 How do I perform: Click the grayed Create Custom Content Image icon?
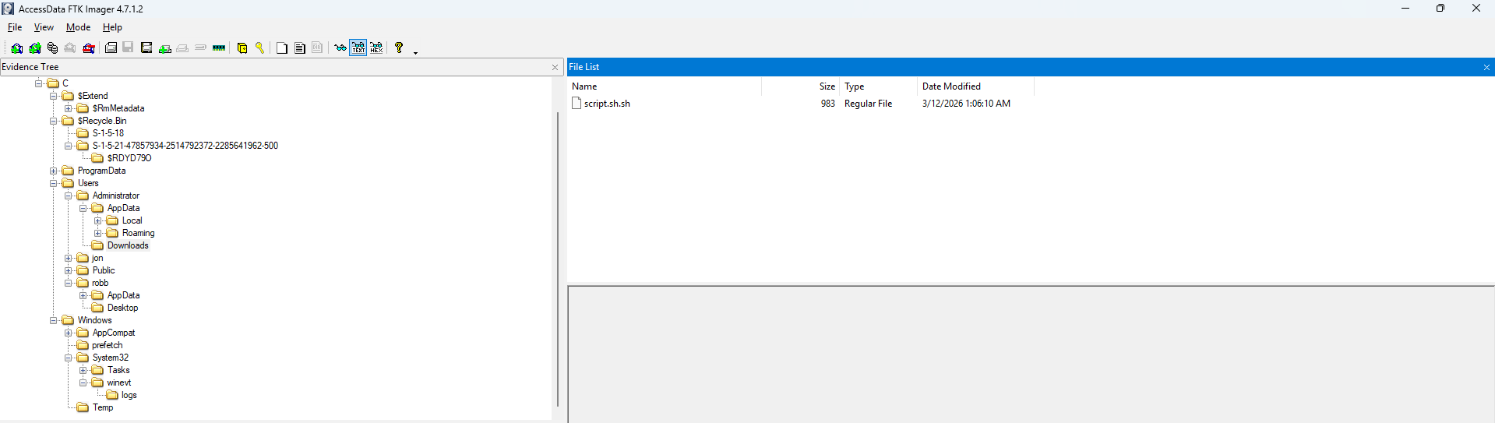[182, 48]
